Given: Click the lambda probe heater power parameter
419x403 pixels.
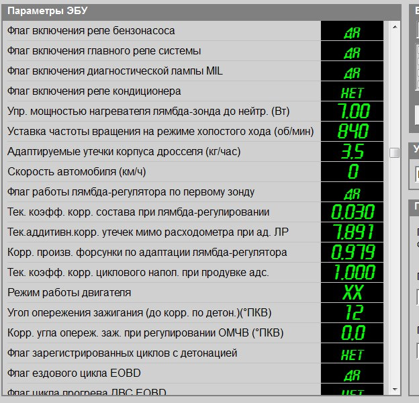Looking at the screenshot, I should click(x=161, y=111).
